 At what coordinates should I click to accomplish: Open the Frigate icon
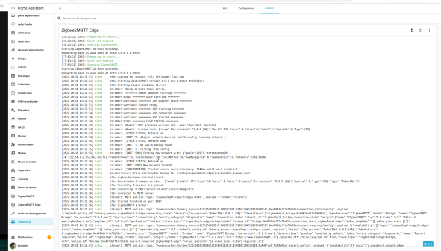(x=13, y=119)
